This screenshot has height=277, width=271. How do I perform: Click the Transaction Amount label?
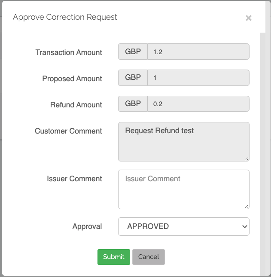(x=69, y=52)
